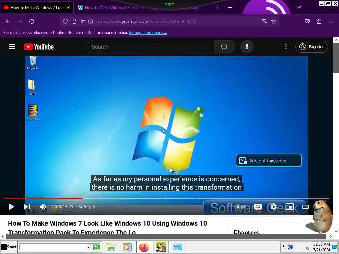Show hidden system tray icons
This screenshot has height=254, width=339.
pyautogui.click(x=283, y=246)
